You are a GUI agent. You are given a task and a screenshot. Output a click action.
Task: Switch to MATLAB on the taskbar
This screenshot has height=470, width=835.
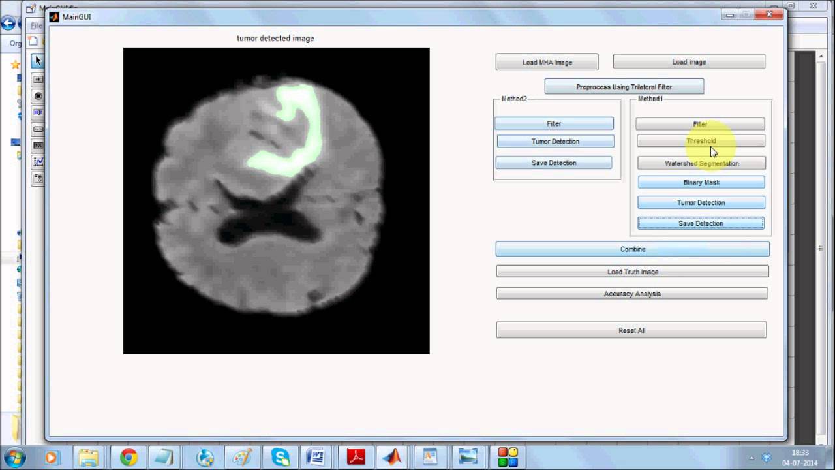pos(393,458)
